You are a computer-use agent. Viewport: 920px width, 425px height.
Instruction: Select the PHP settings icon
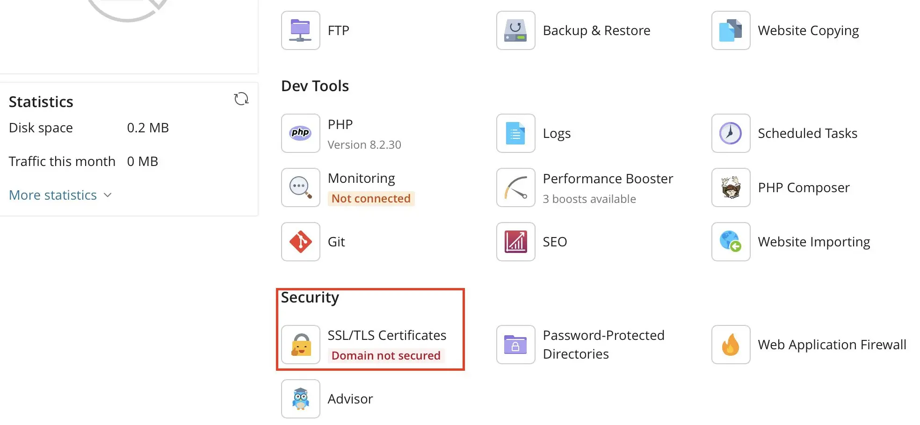coord(300,133)
